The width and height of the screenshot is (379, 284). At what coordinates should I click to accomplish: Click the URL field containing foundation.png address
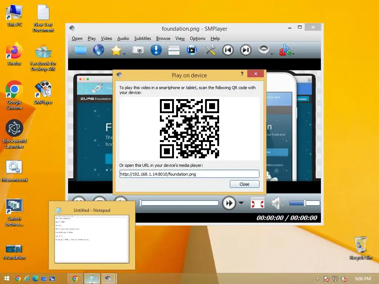[x=189, y=174]
